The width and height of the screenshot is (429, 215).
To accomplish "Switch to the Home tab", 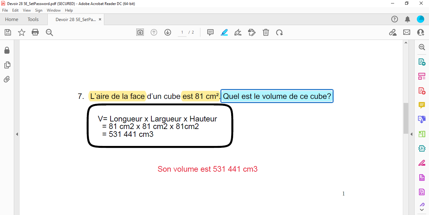I will (12, 19).
